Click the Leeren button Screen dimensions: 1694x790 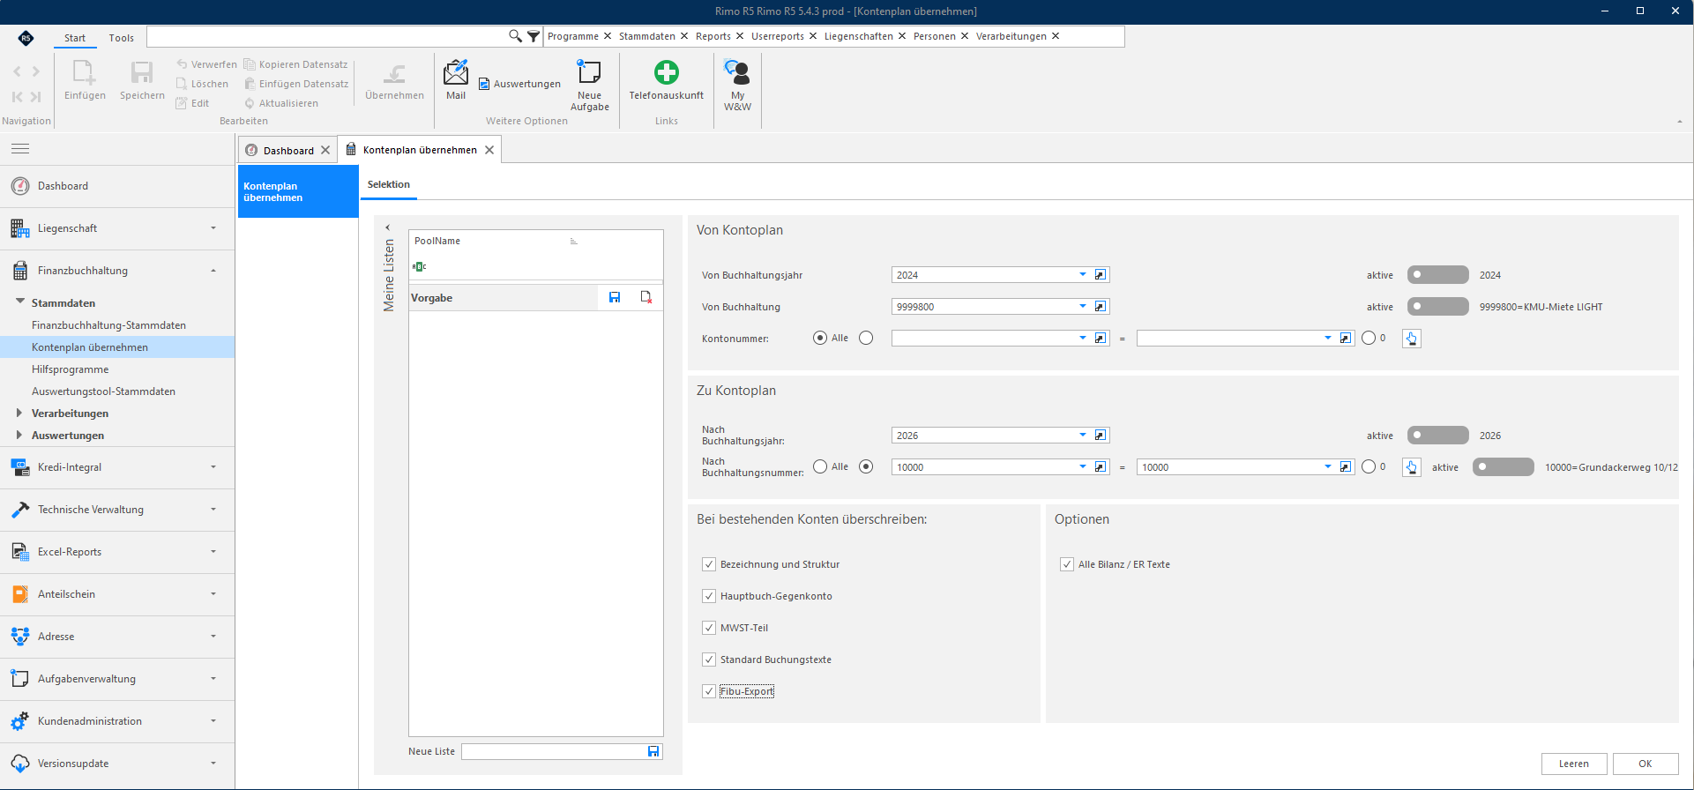[1574, 764]
